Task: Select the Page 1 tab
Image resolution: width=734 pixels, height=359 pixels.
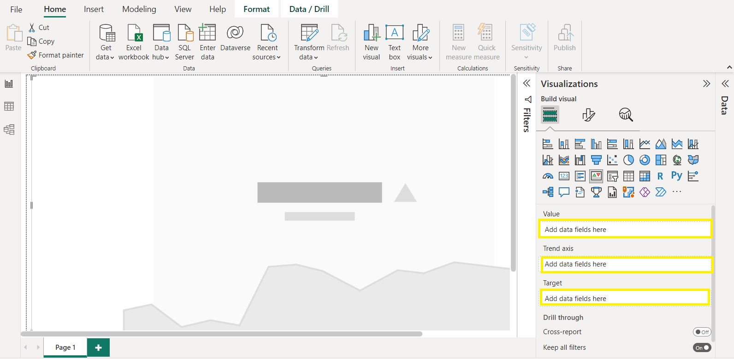Action: point(65,347)
